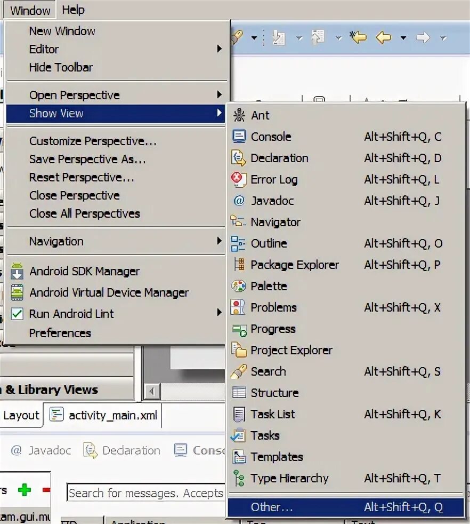
Task: Expand the Navigation submenu arrow
Action: click(220, 241)
